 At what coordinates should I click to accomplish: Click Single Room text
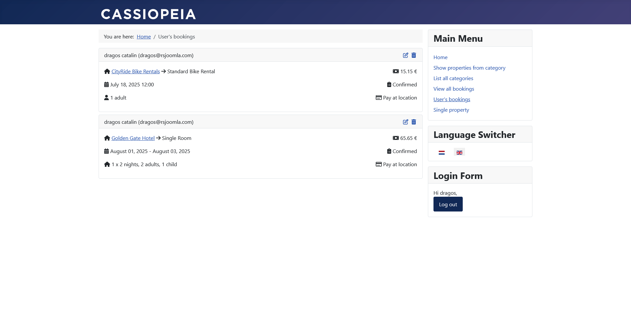176,138
